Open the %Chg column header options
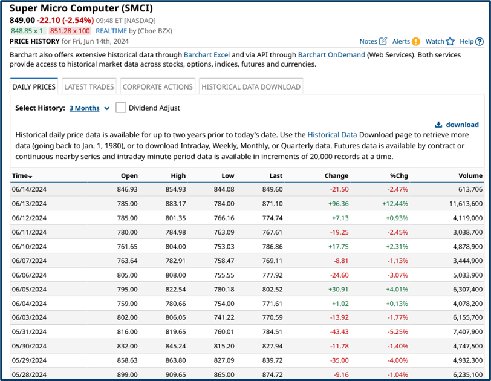 (x=399, y=176)
